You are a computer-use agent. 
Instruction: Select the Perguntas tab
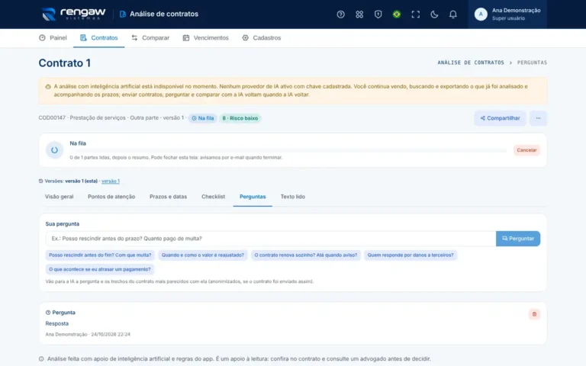click(253, 197)
